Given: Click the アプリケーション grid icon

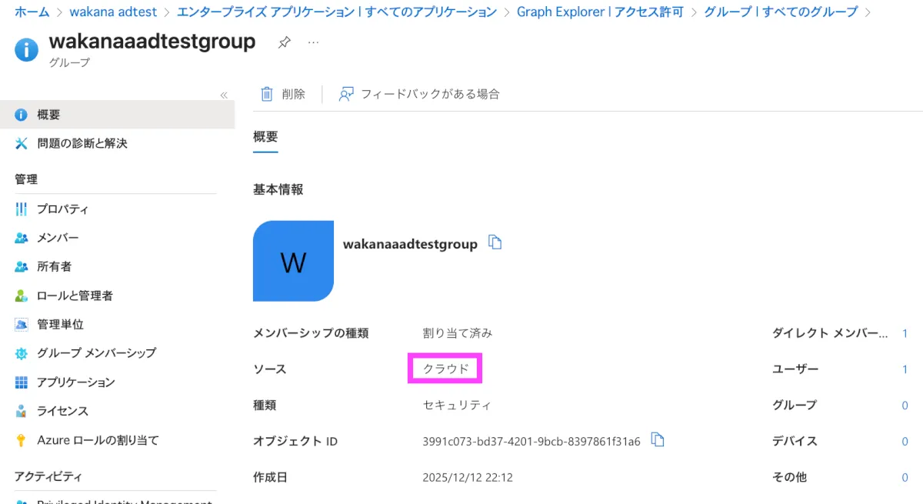Looking at the screenshot, I should [x=22, y=382].
